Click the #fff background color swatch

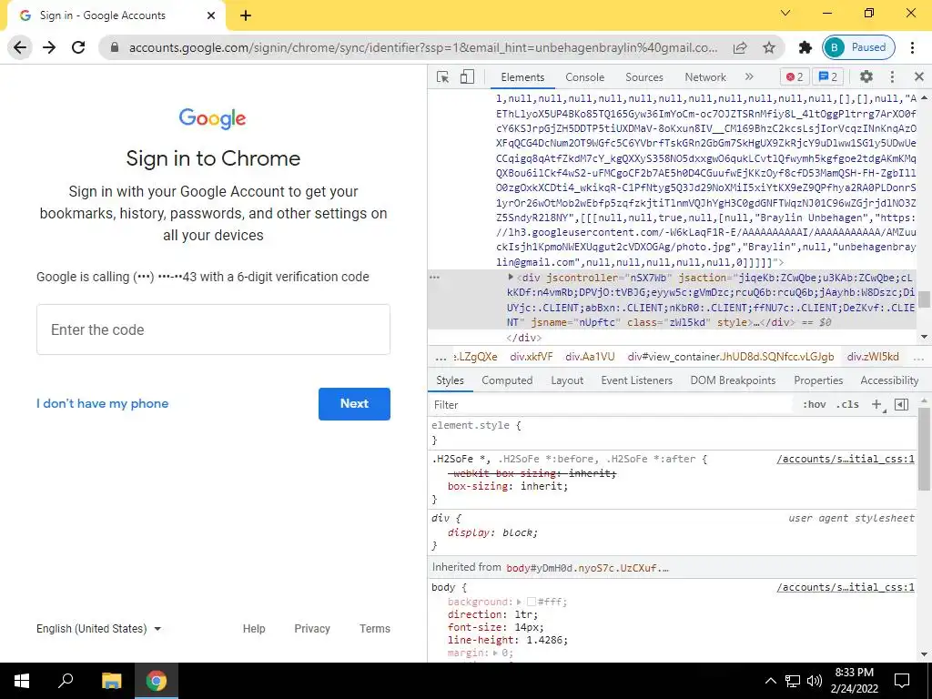[532, 603]
